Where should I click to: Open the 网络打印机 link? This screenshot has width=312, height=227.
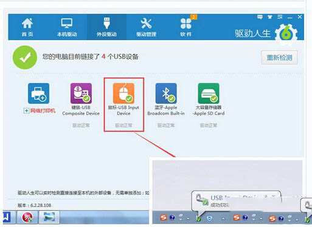point(43,110)
